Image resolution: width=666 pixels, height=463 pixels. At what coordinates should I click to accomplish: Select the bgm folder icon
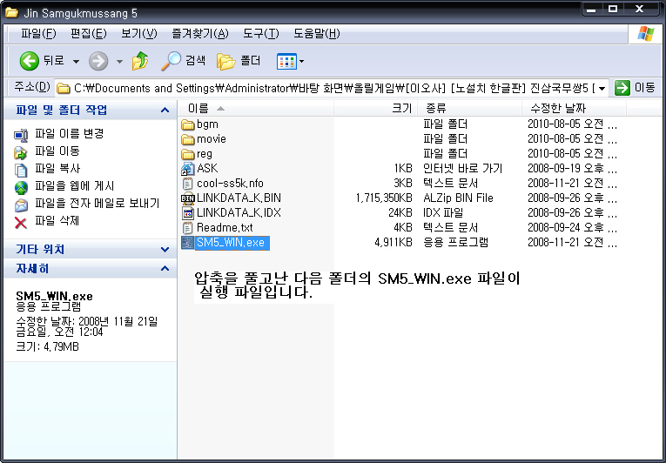(x=188, y=124)
